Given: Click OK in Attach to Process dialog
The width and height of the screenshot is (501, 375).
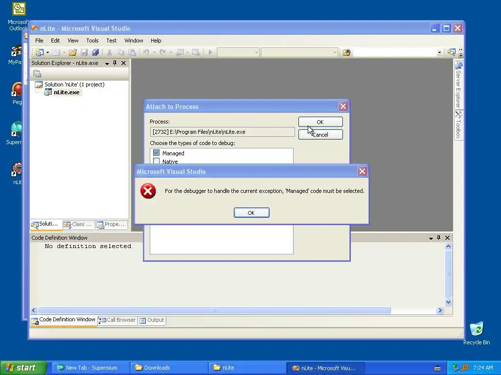Looking at the screenshot, I should pos(320,122).
